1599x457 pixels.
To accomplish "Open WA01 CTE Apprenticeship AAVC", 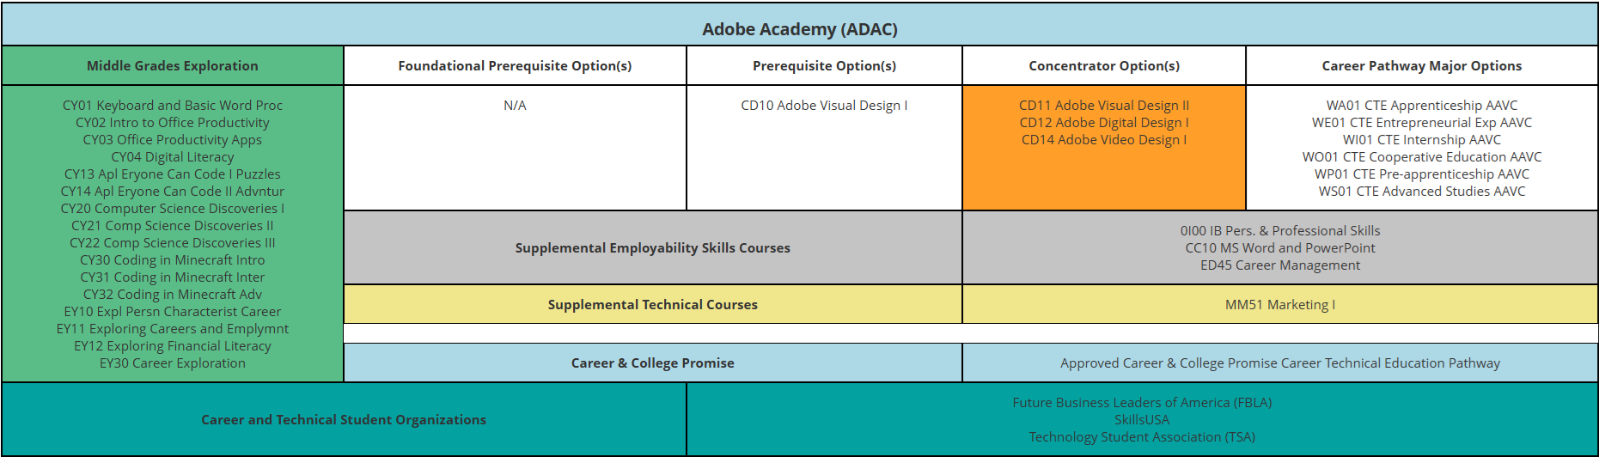I will 1421,106.
